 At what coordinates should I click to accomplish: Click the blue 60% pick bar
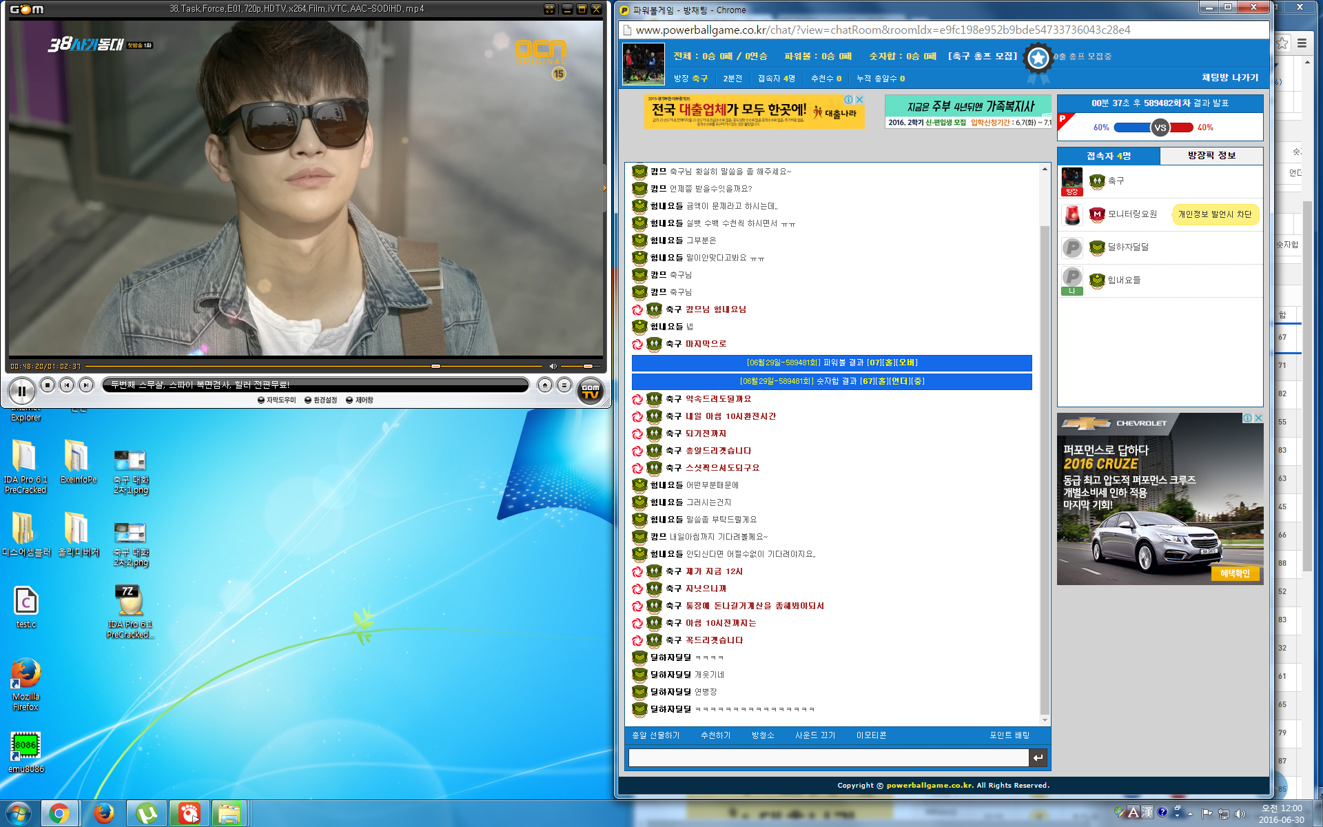[1132, 127]
